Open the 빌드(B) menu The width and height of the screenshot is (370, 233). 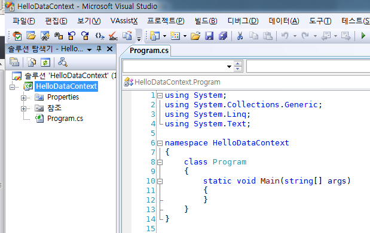(206, 21)
